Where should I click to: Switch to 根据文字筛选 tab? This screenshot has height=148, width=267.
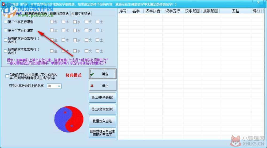pos(81,14)
